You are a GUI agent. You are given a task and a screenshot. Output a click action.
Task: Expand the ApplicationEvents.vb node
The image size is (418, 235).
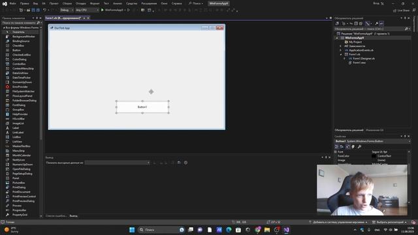click(x=340, y=50)
